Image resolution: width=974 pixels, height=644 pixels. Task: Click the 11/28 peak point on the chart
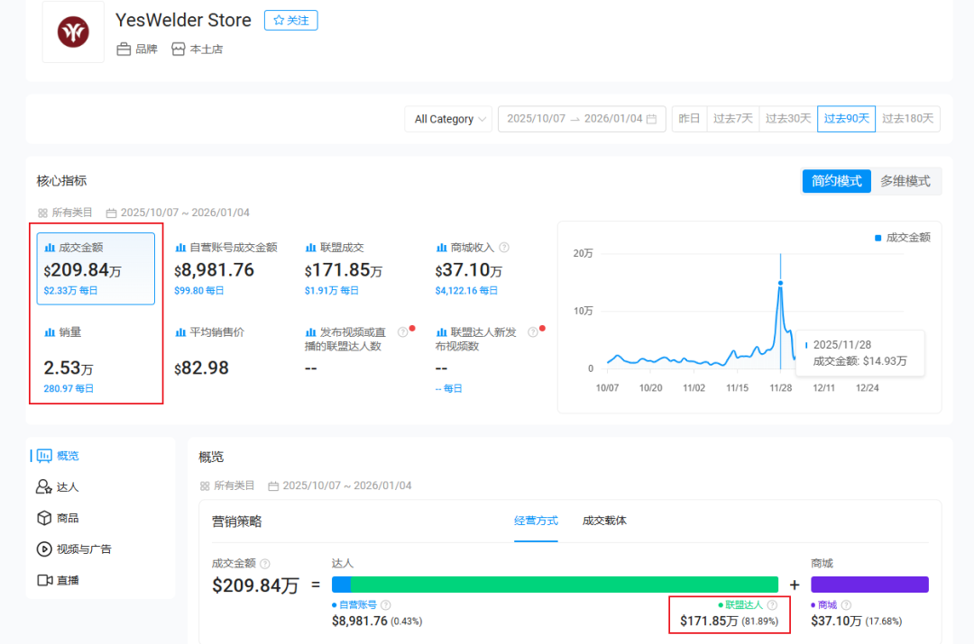click(x=780, y=283)
